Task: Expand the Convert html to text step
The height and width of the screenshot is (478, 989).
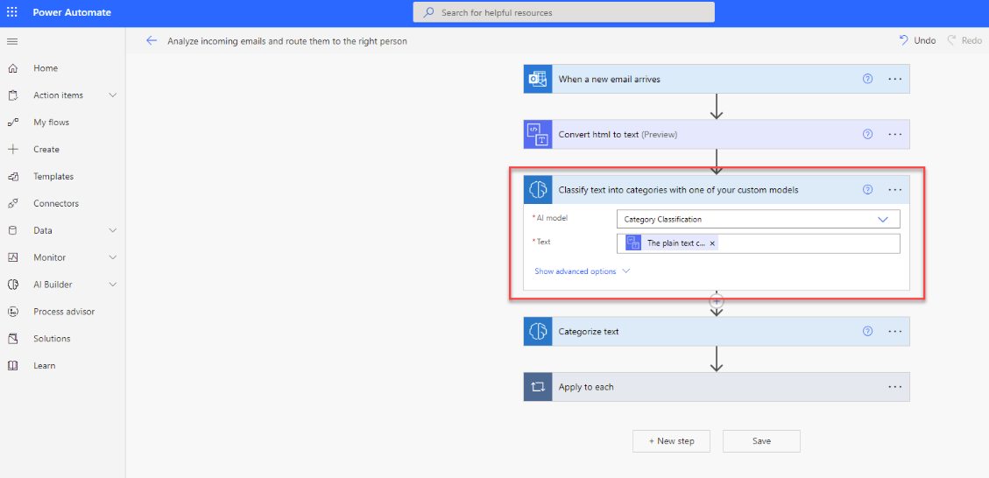Action: click(717, 134)
